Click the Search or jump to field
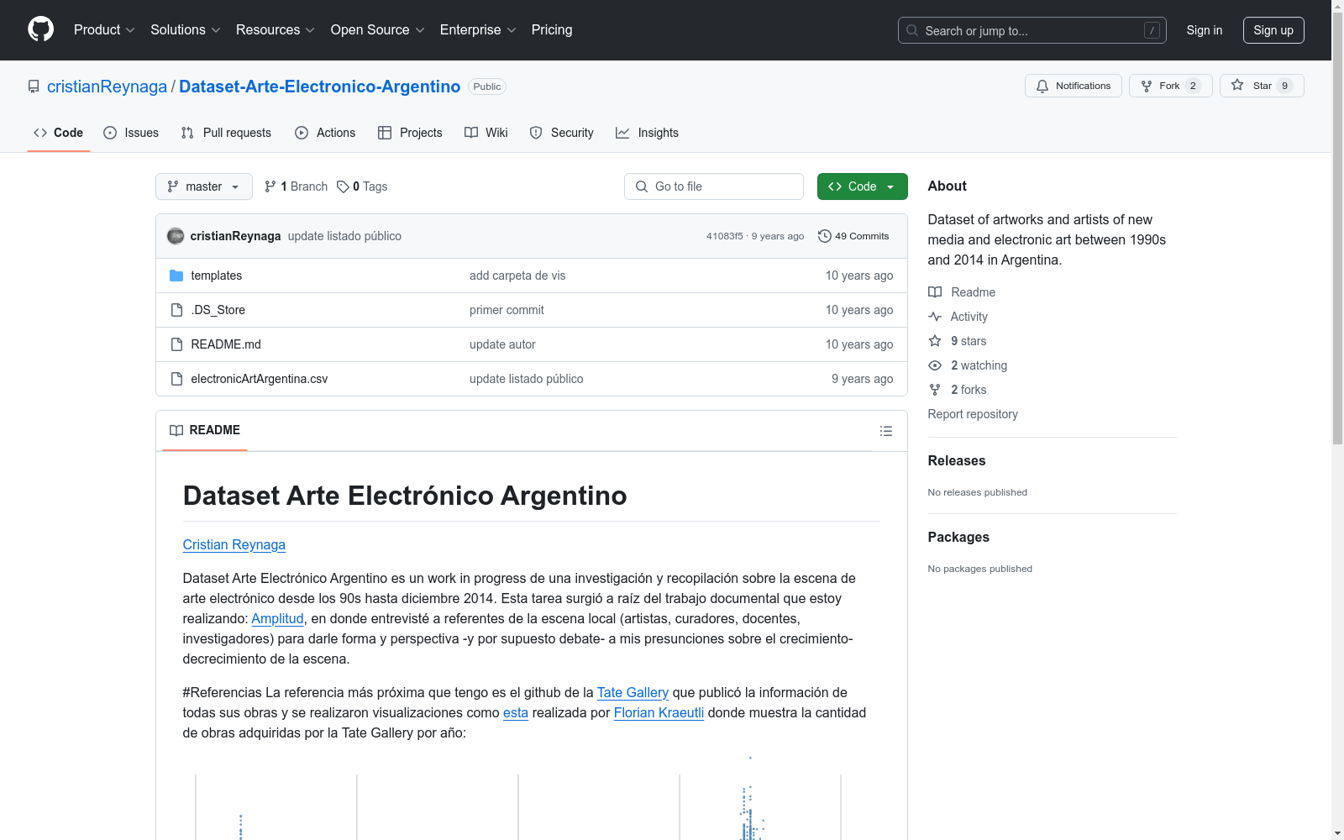This screenshot has width=1344, height=840. 1032,30
